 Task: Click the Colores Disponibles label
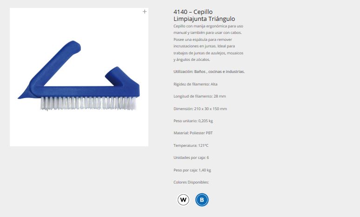191,182
